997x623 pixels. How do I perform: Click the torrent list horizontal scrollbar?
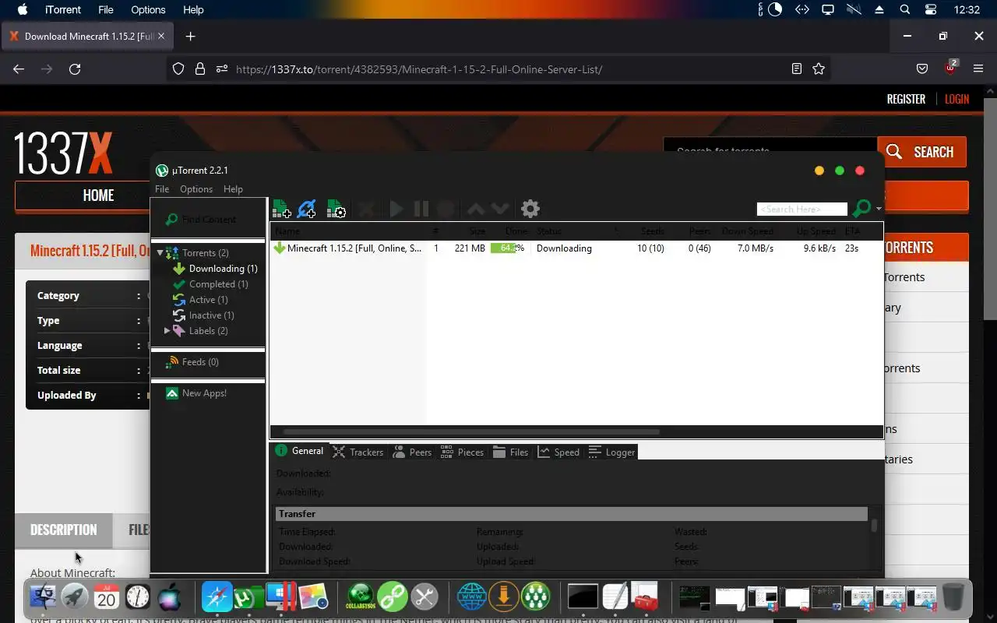click(471, 431)
